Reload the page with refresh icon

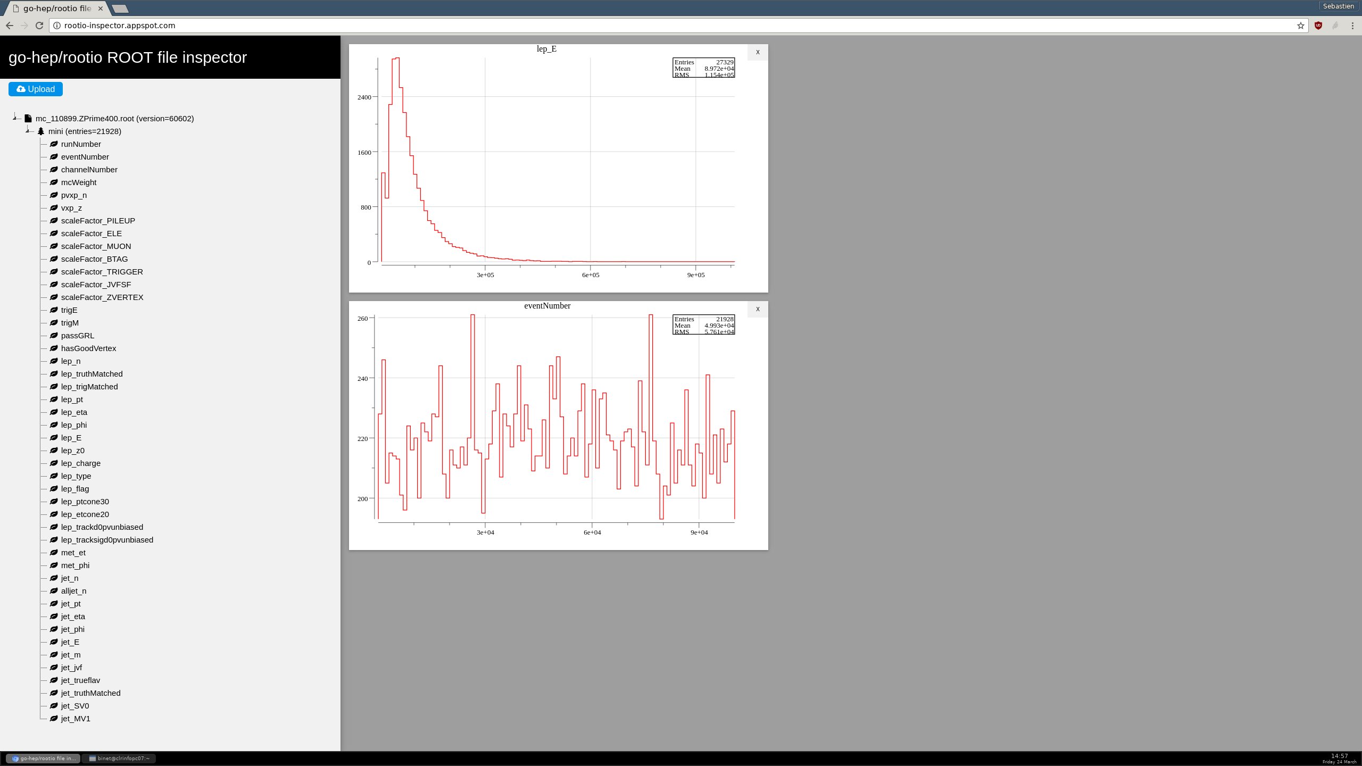(39, 26)
